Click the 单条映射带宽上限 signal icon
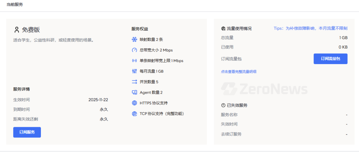359x152 pixels. (134, 61)
